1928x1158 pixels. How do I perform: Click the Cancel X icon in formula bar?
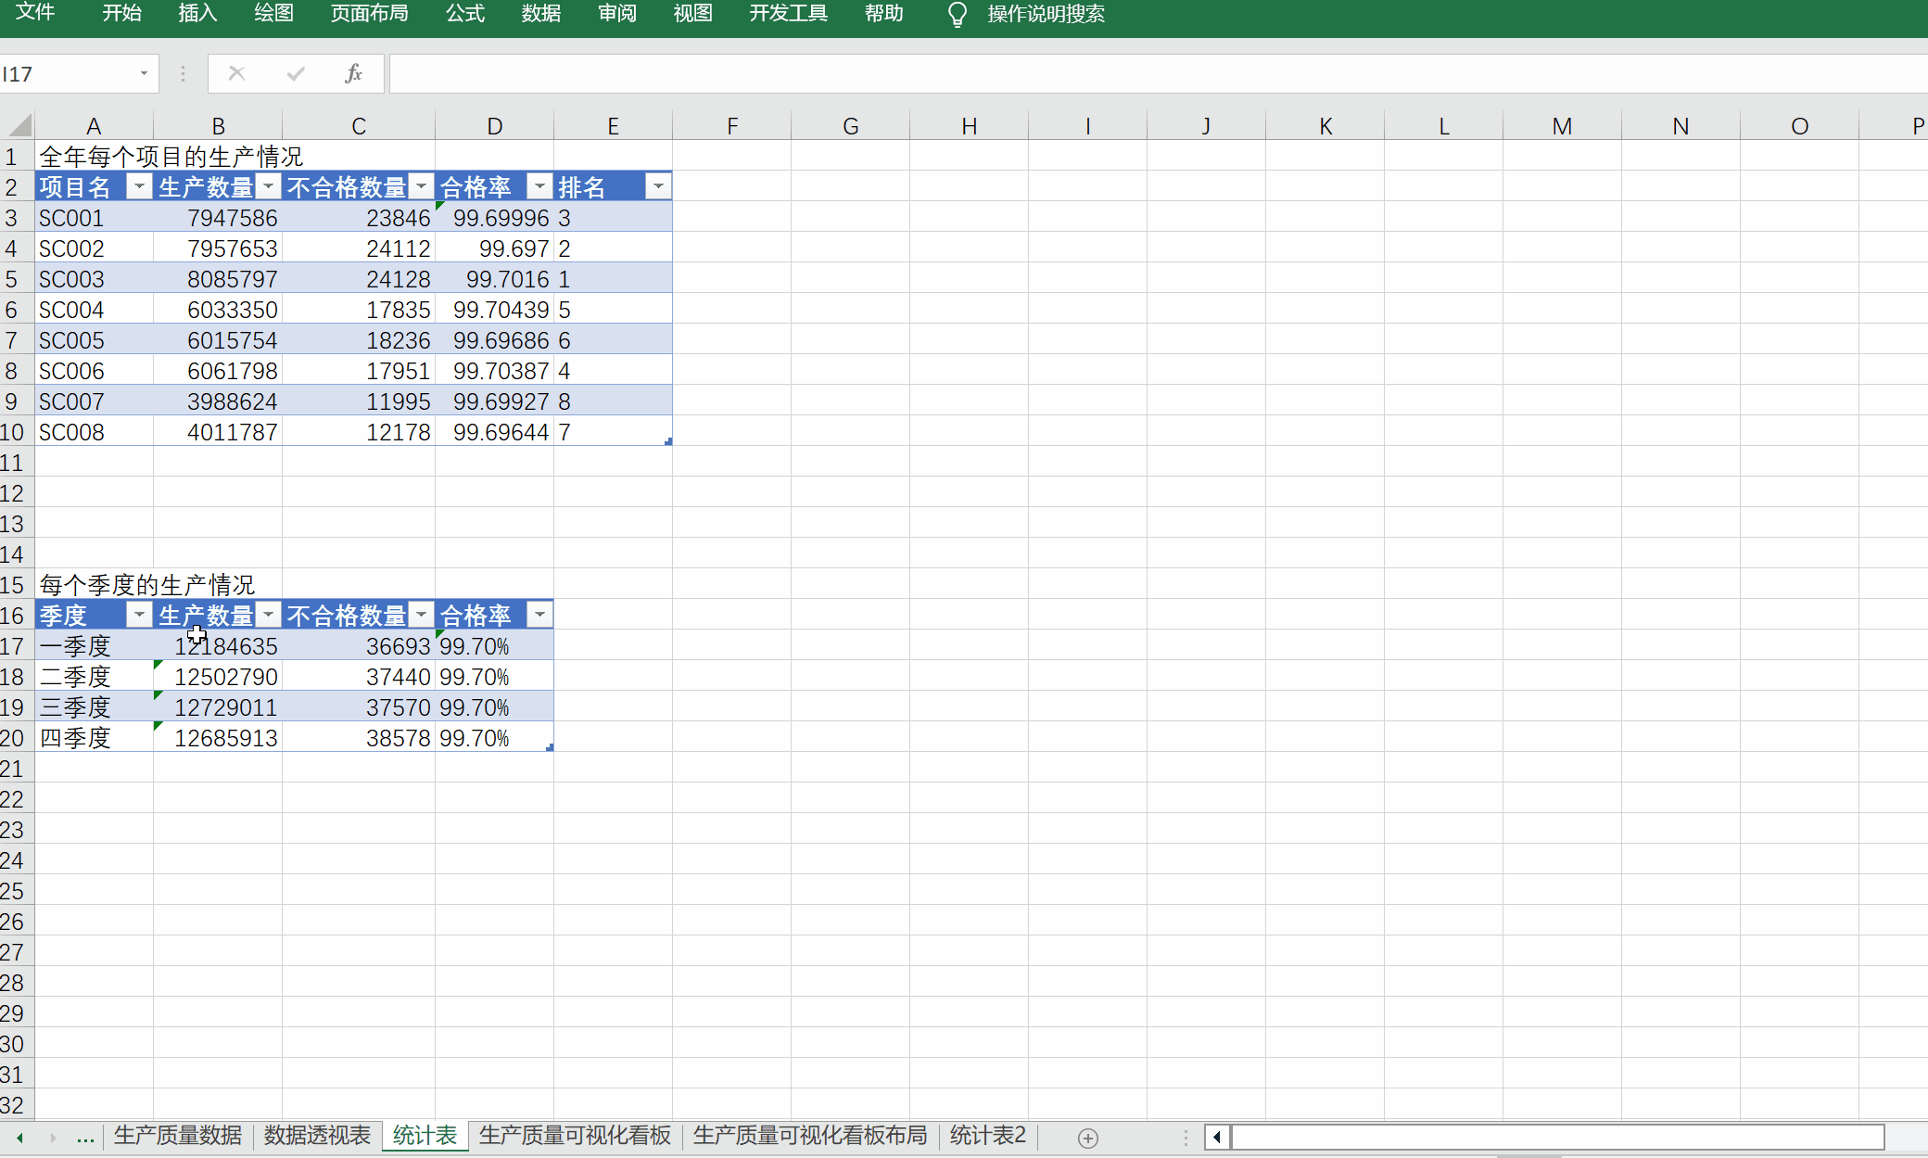(236, 73)
